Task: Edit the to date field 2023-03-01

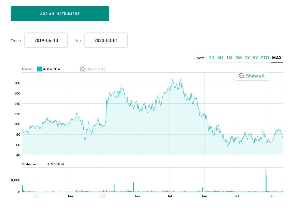Action: point(106,40)
